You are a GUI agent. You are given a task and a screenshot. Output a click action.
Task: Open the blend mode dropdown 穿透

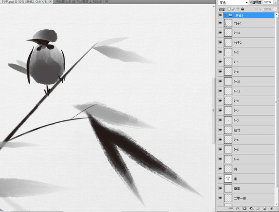(x=233, y=2)
